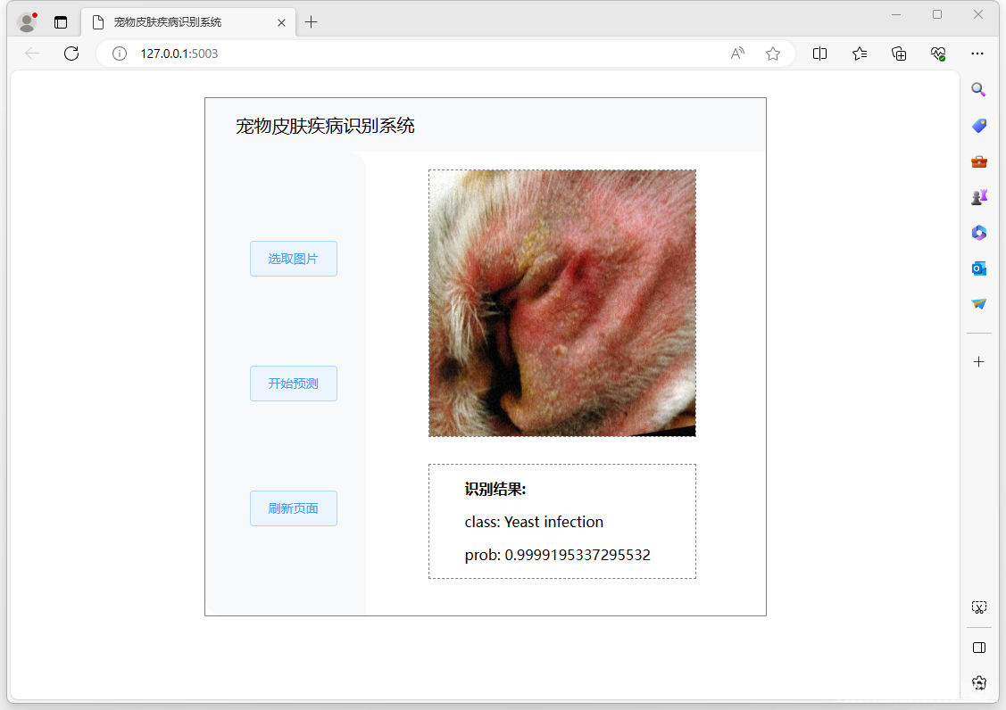Click the site info icon in the address bar
The image size is (1006, 710).
(120, 54)
